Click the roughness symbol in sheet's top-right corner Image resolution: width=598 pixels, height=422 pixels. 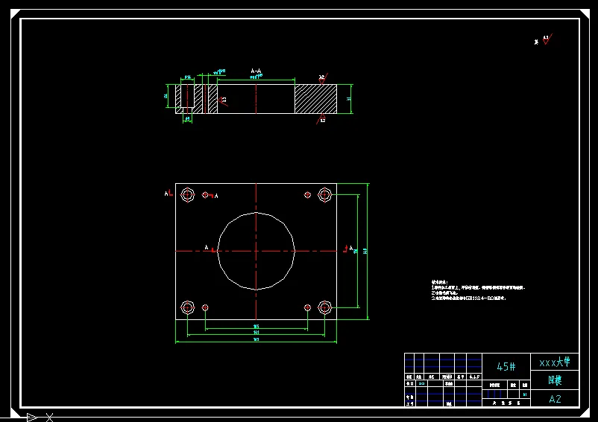click(x=547, y=39)
